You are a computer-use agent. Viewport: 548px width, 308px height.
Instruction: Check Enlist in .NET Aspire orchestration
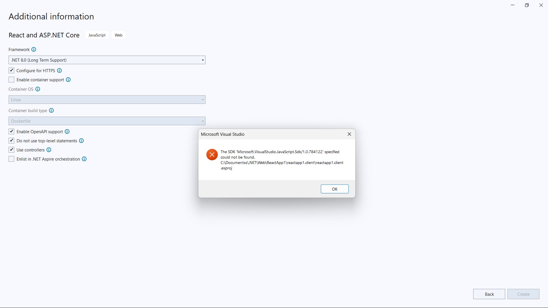pos(11,159)
